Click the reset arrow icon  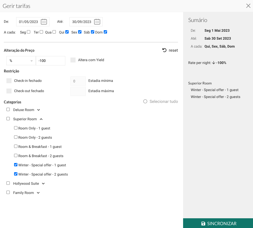tap(164, 50)
